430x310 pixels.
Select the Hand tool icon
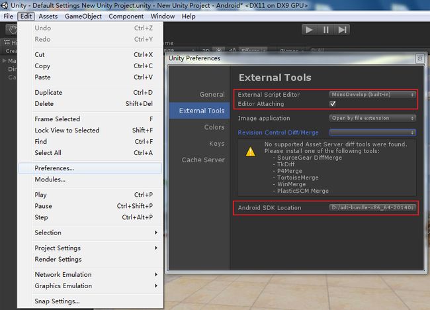click(12, 29)
